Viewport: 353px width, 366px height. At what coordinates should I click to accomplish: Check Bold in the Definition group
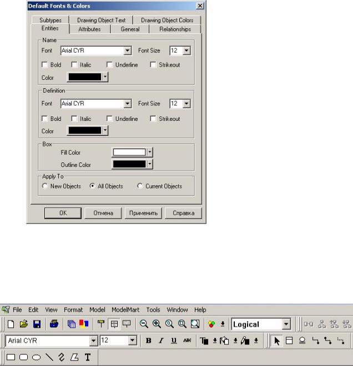(x=44, y=119)
